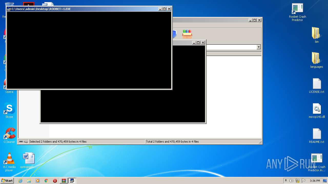Close the ROOBET~1.EXE console window
The width and height of the screenshot is (328, 184).
click(x=169, y=9)
